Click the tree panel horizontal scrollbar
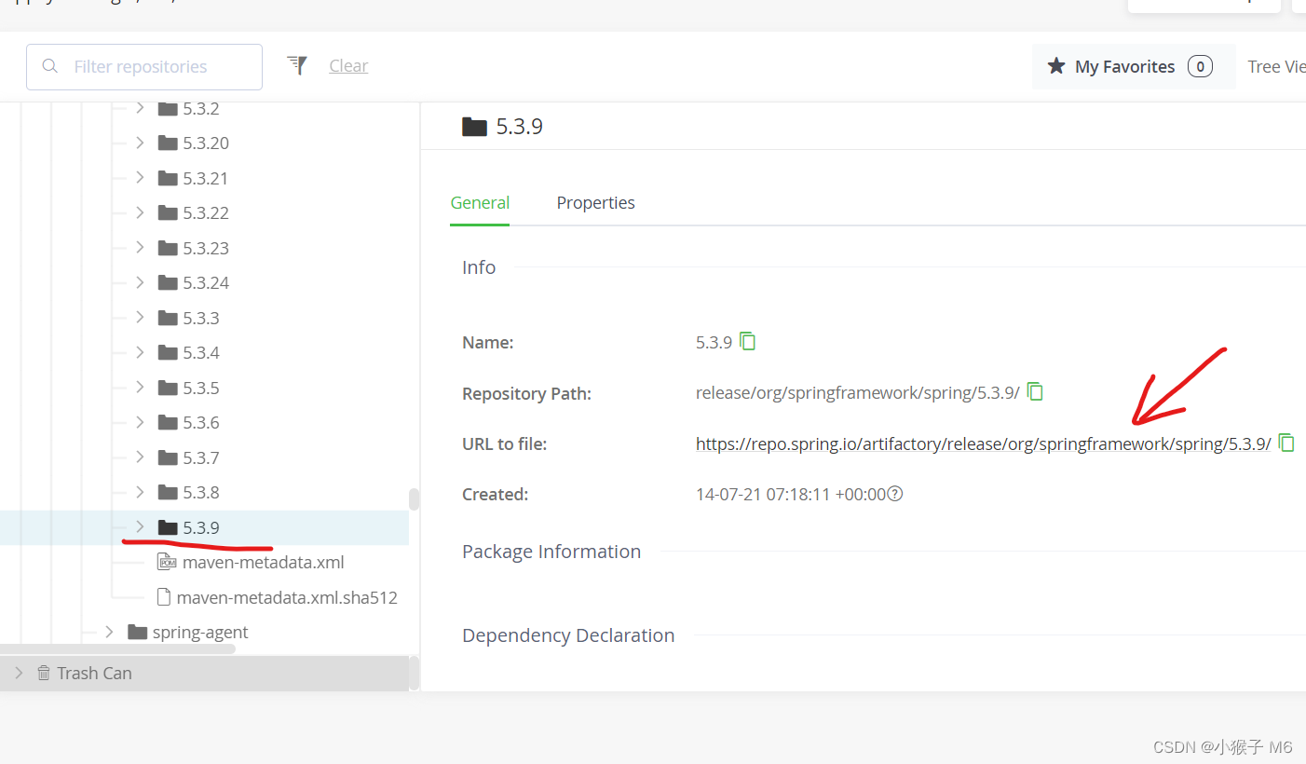This screenshot has width=1306, height=764. pyautogui.click(x=117, y=648)
